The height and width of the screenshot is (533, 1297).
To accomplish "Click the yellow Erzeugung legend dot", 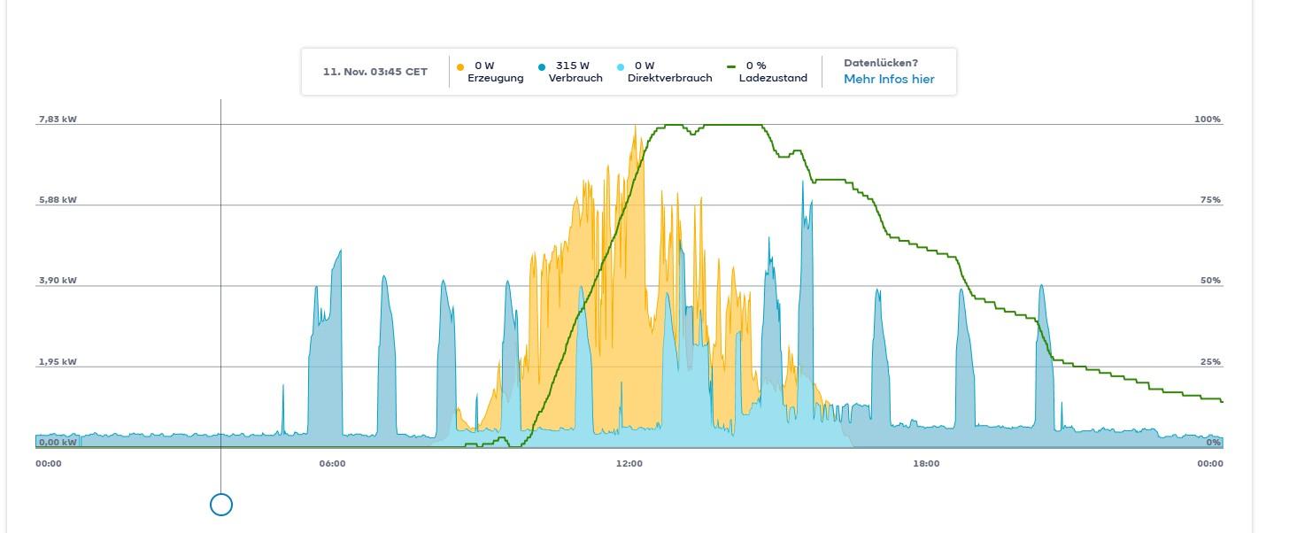I will (460, 66).
